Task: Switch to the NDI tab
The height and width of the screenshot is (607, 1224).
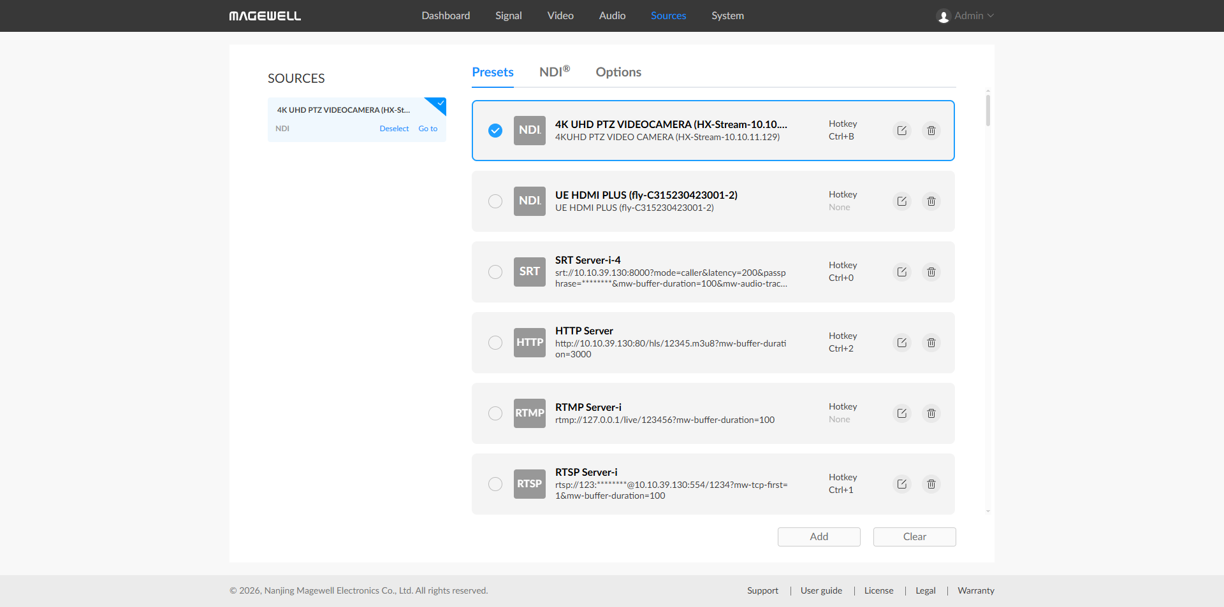Action: [554, 72]
